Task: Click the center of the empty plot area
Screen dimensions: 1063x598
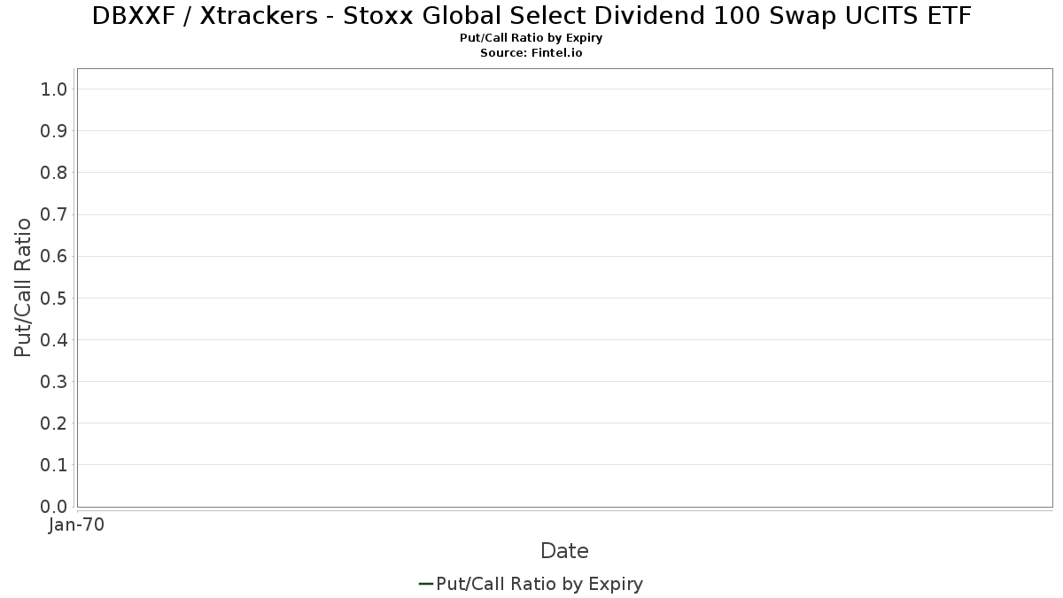Action: point(564,288)
